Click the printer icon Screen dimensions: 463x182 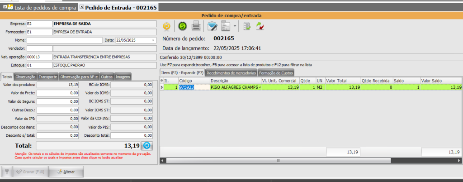click(x=196, y=26)
